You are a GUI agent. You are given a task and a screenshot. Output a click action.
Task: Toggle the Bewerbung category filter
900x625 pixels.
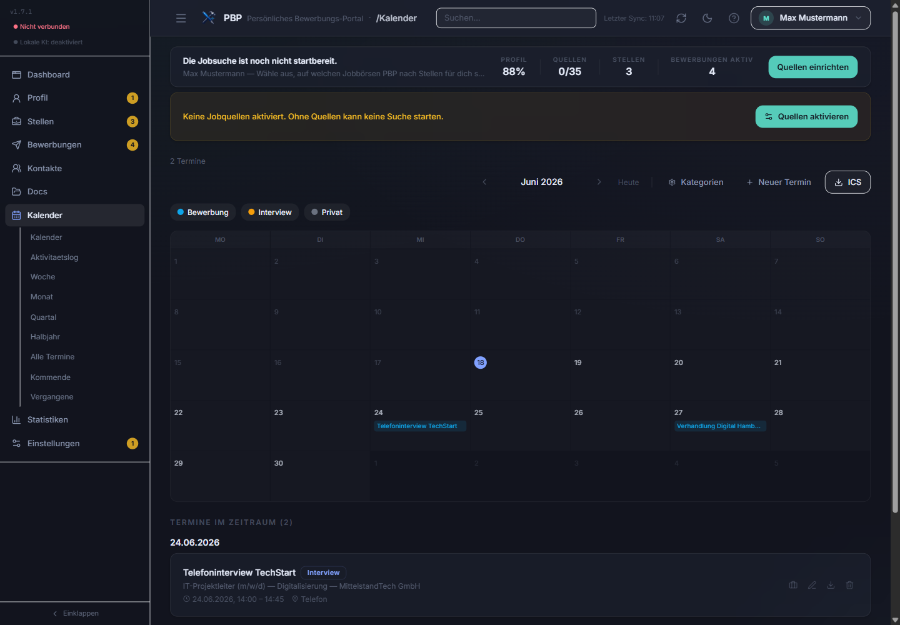point(202,212)
